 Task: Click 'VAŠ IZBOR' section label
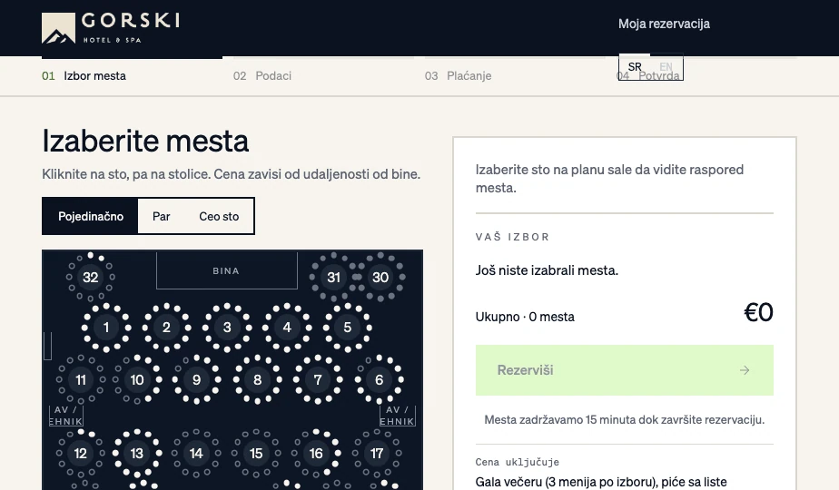tap(512, 237)
